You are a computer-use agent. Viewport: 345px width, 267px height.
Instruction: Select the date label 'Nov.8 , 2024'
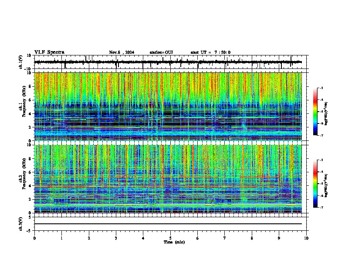pos(122,52)
